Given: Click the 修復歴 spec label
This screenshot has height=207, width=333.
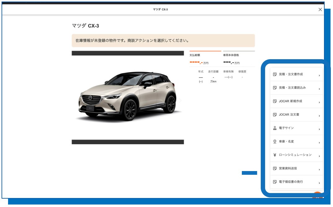Looking at the screenshot, I should point(242,72).
